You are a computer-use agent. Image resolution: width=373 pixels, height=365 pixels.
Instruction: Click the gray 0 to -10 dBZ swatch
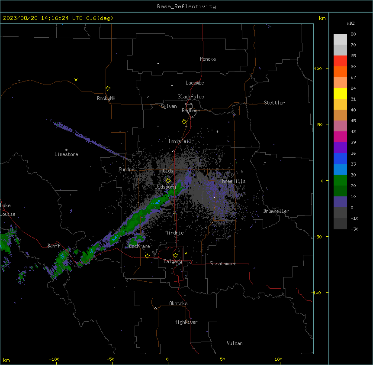pos(340,213)
